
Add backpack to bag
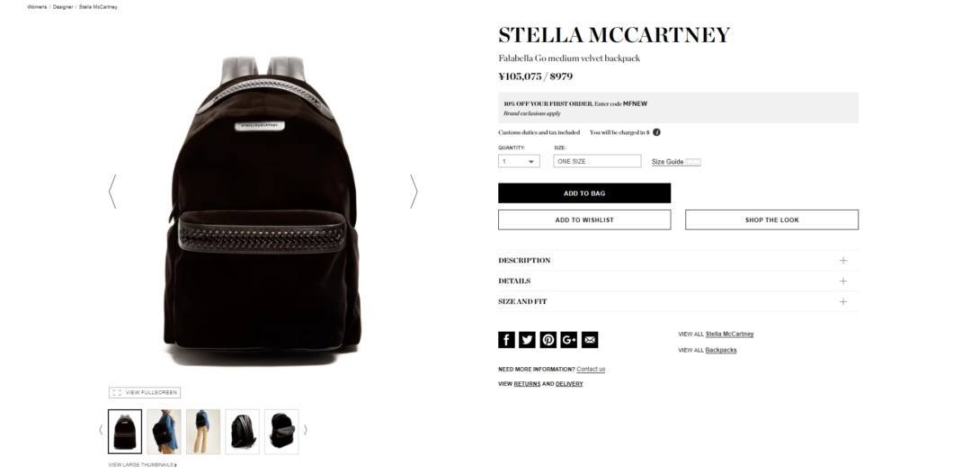pyautogui.click(x=584, y=193)
